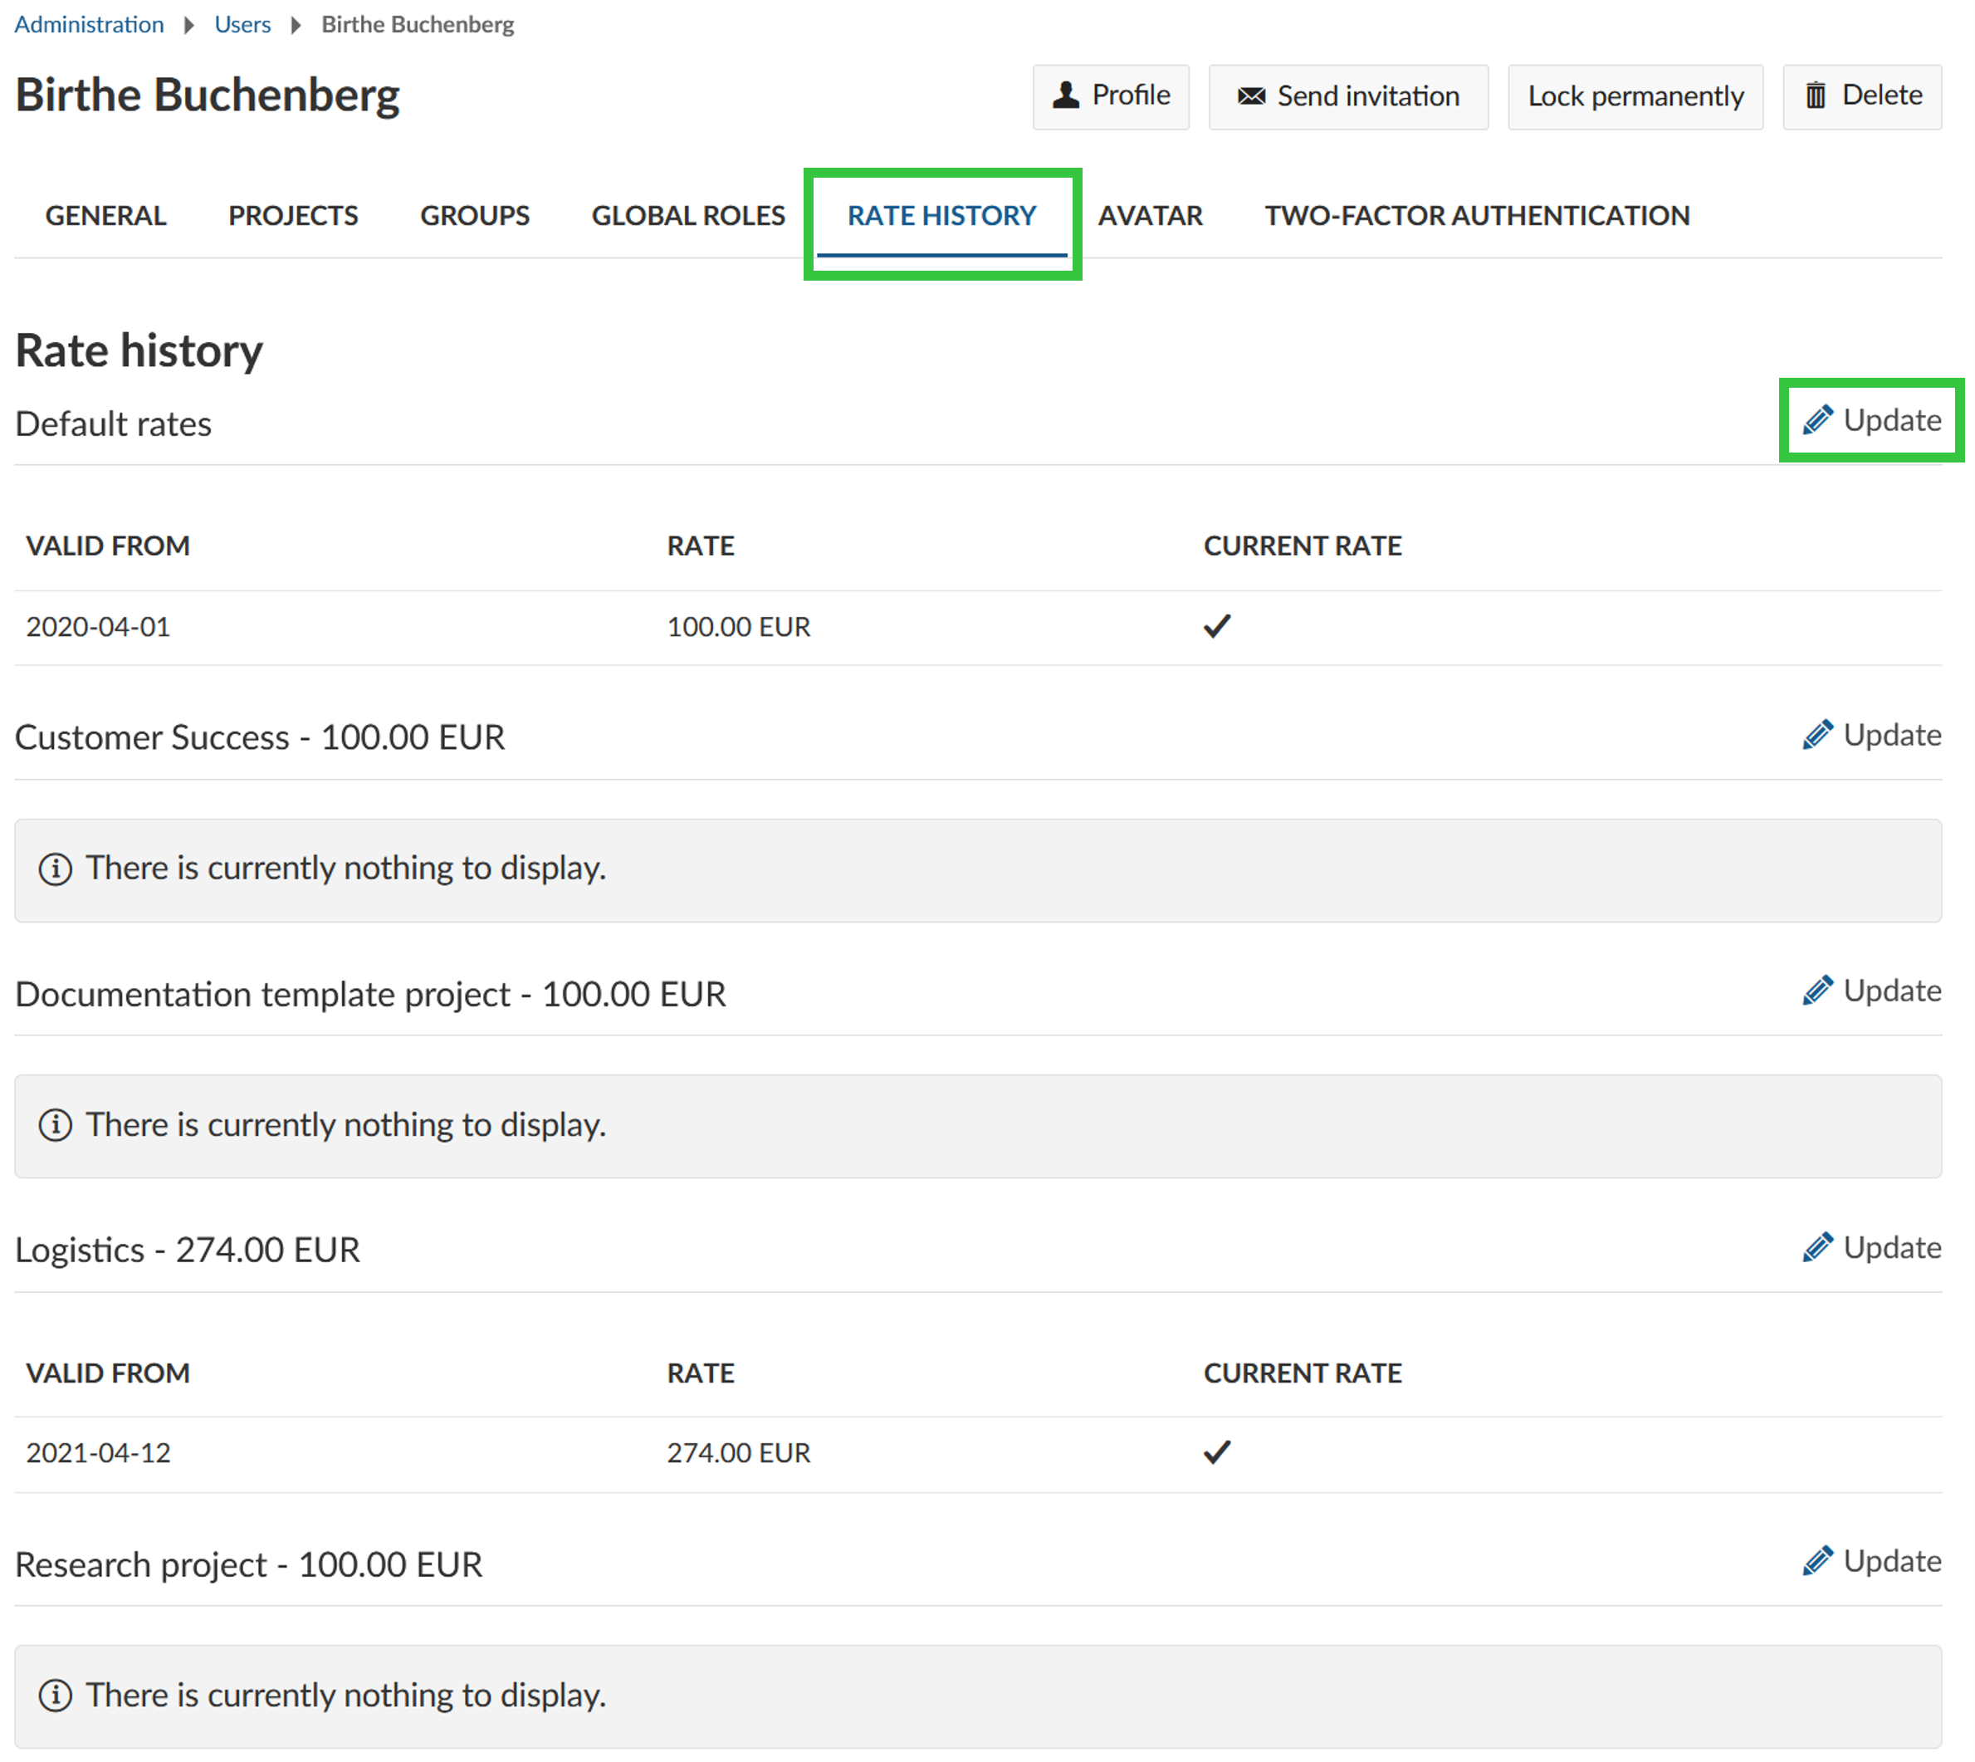
Task: Click Valid From header in Default rates table
Action: click(x=107, y=546)
